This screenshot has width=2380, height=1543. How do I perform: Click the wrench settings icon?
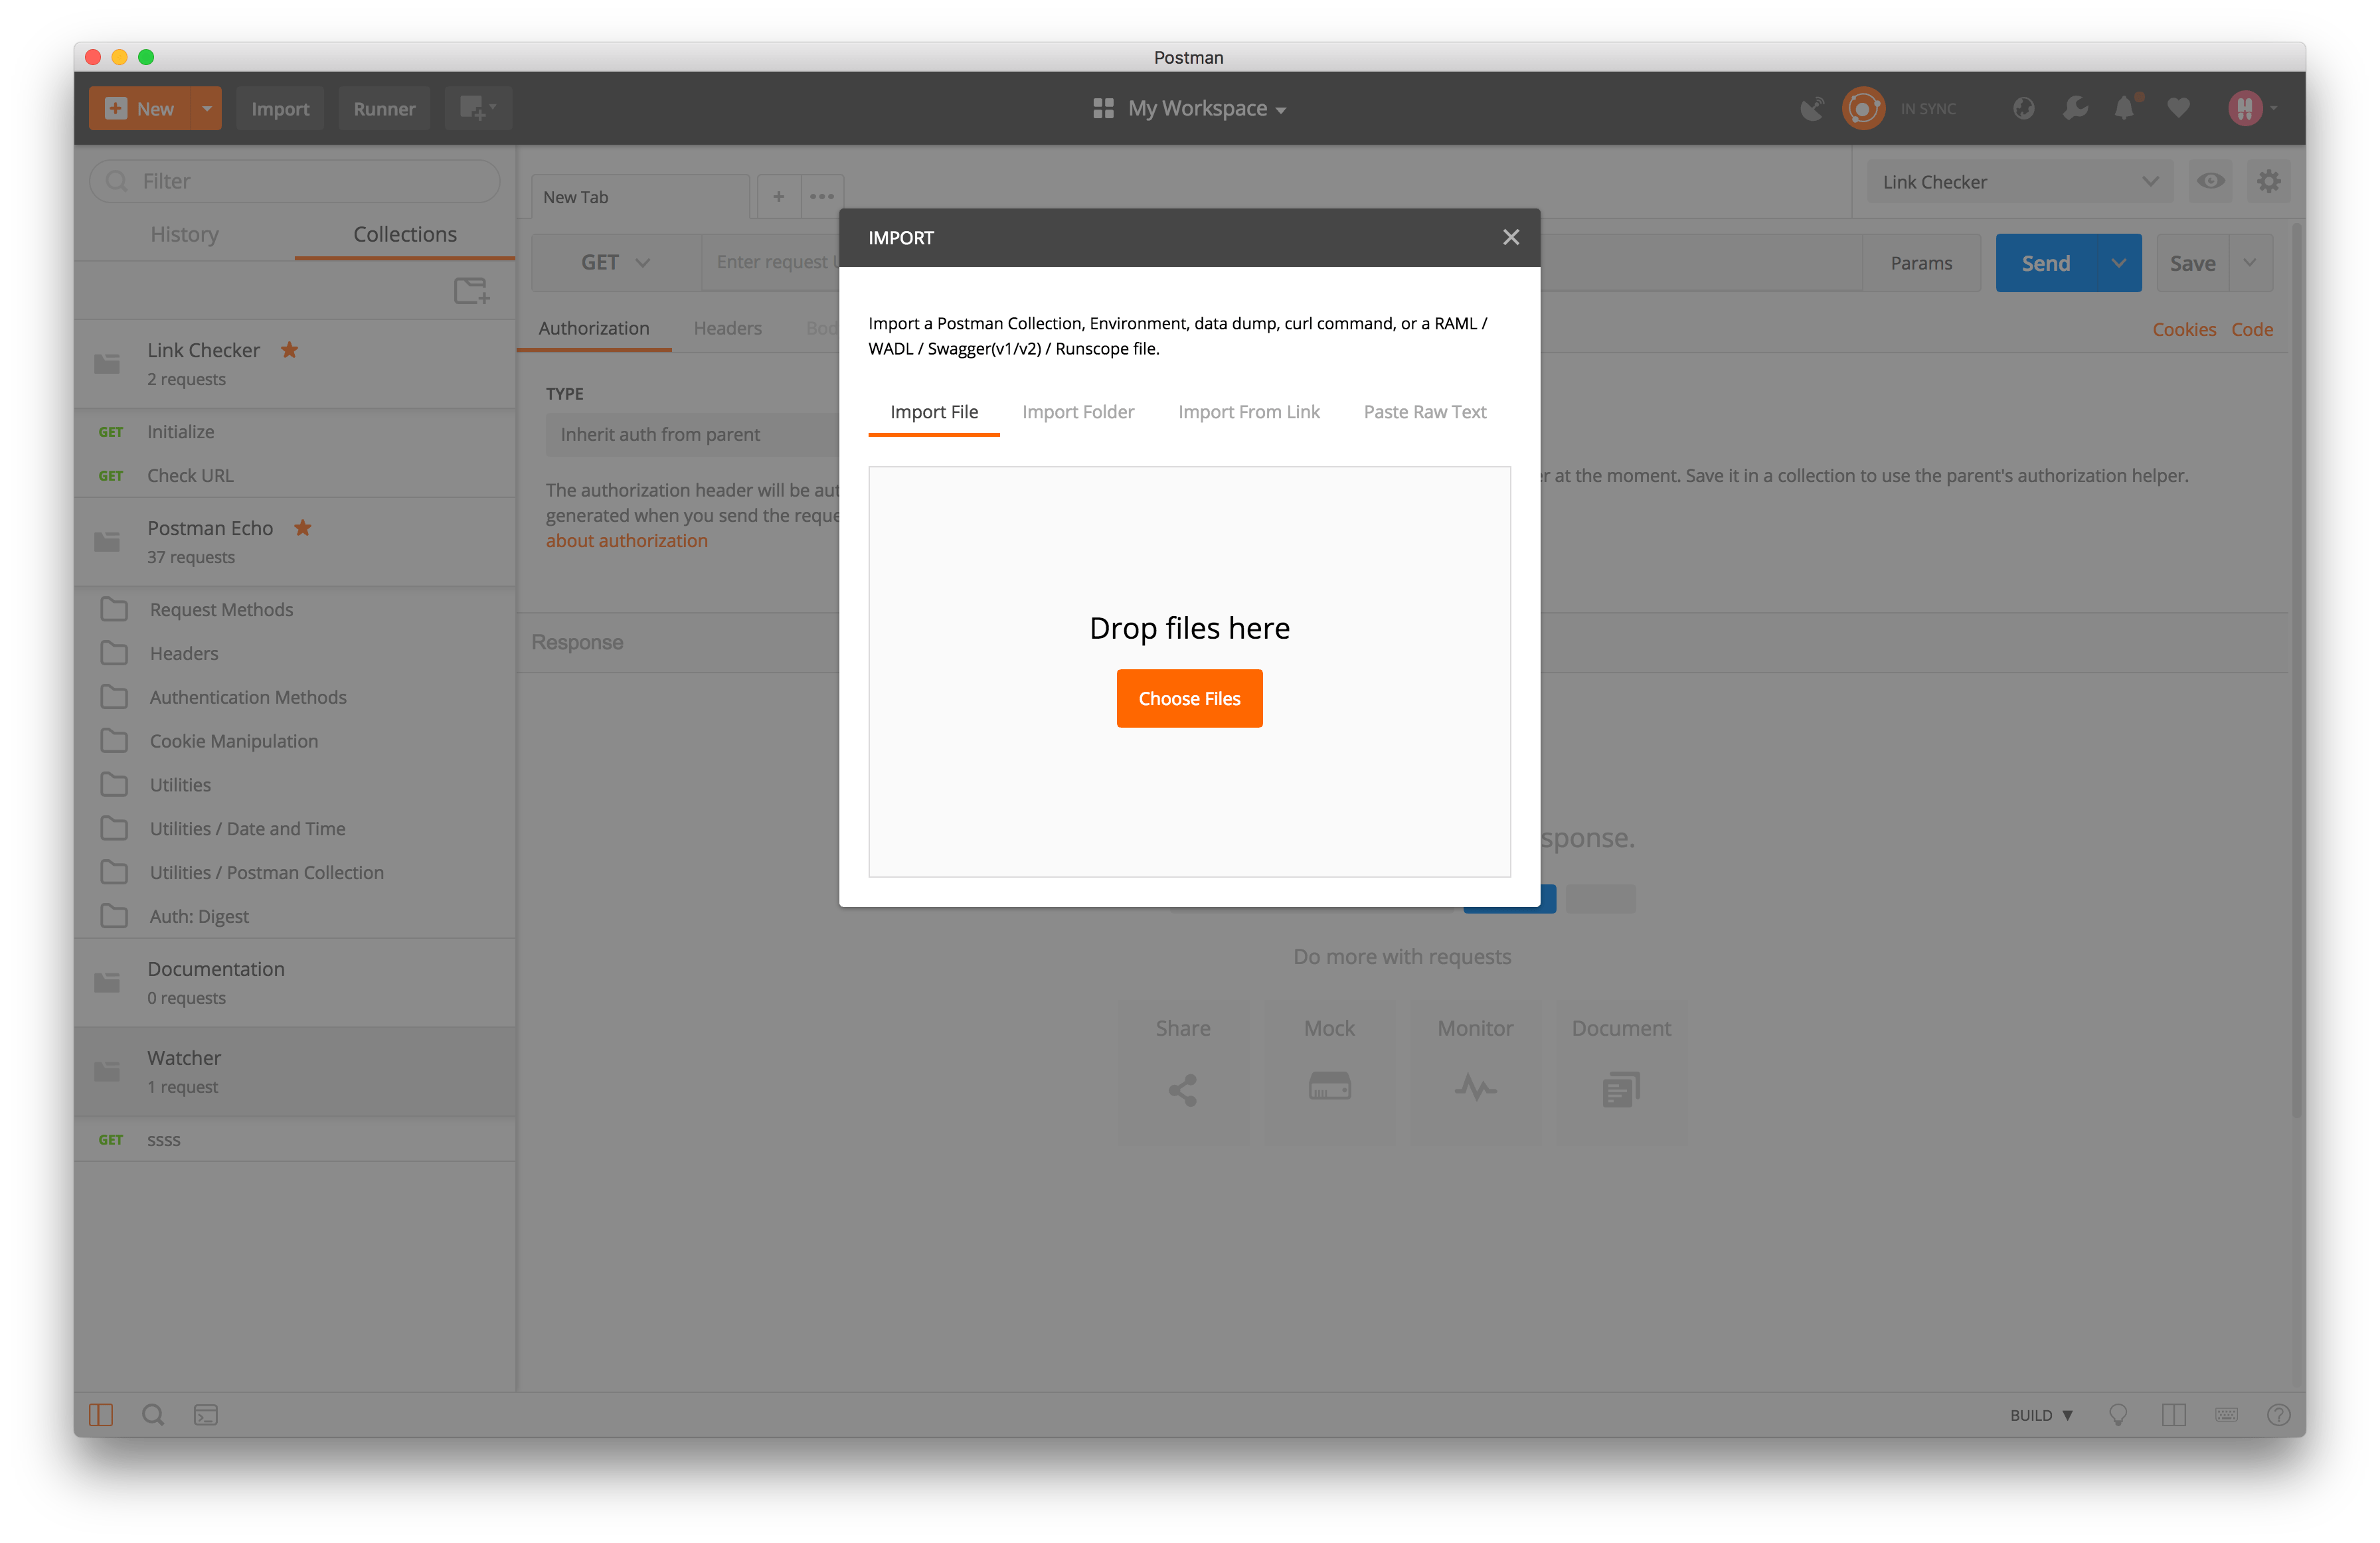point(2075,108)
